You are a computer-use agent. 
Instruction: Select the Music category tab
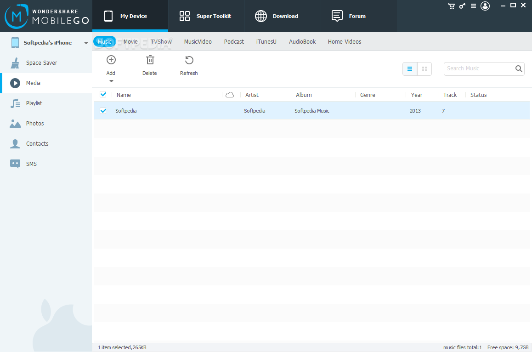coord(104,42)
